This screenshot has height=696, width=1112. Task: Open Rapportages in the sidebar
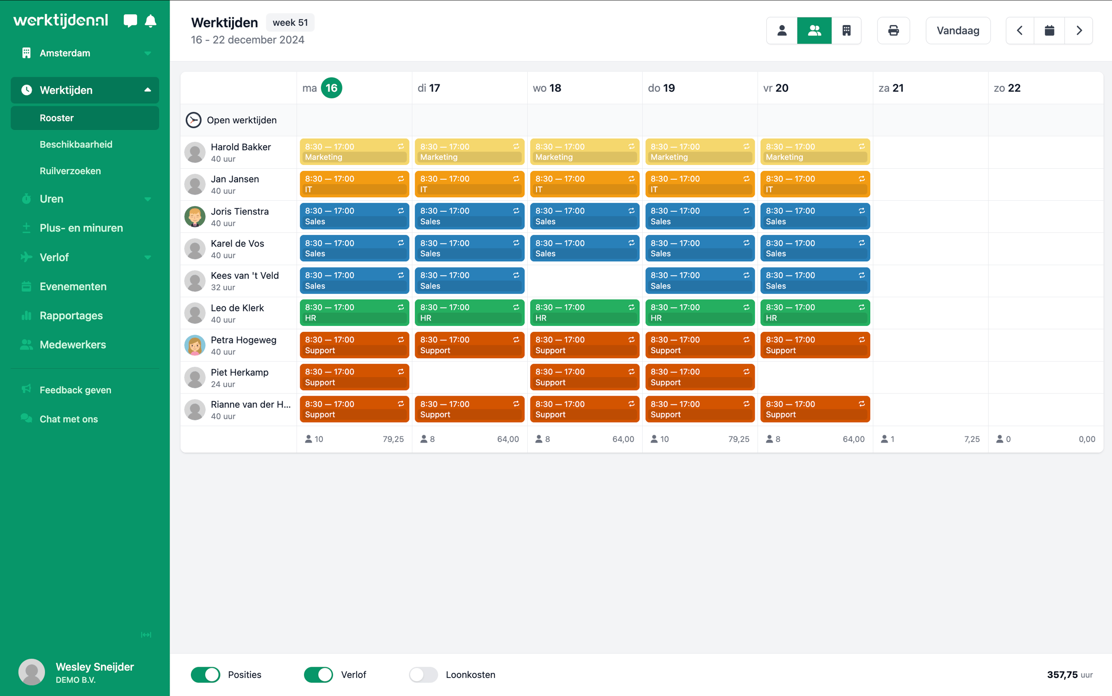point(71,316)
